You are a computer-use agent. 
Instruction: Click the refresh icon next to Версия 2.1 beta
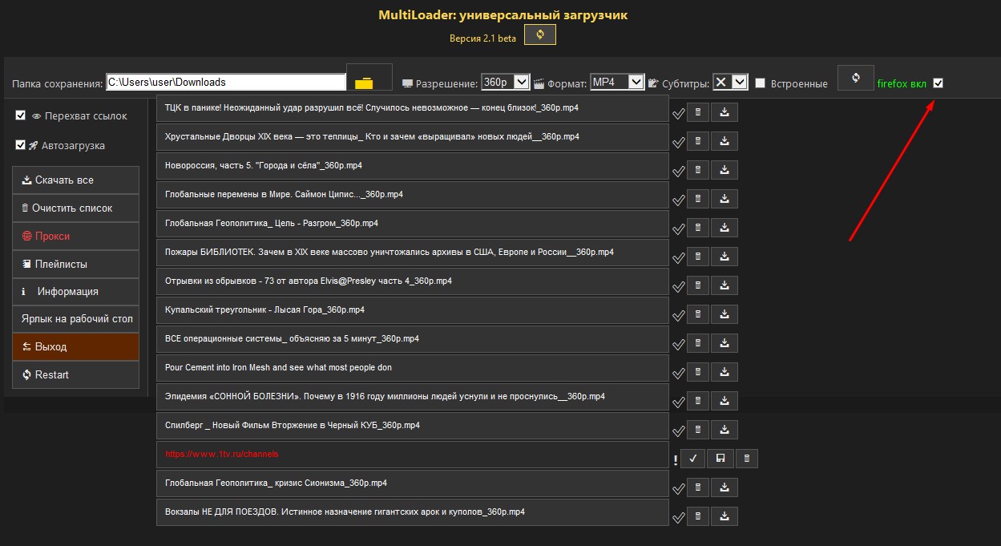(x=539, y=34)
